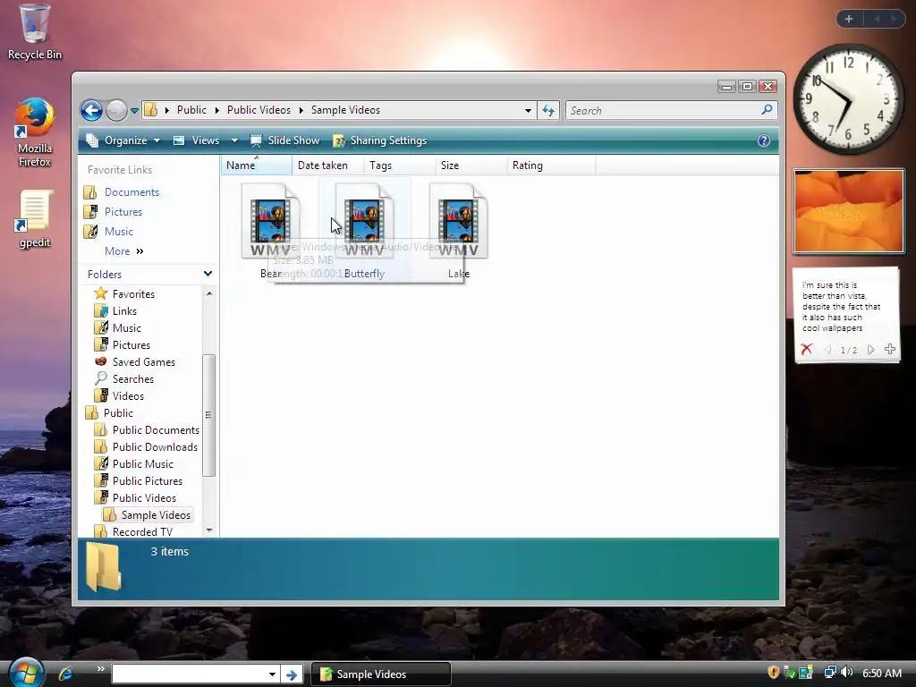
Task: Open Sharing Settings
Action: tap(379, 140)
